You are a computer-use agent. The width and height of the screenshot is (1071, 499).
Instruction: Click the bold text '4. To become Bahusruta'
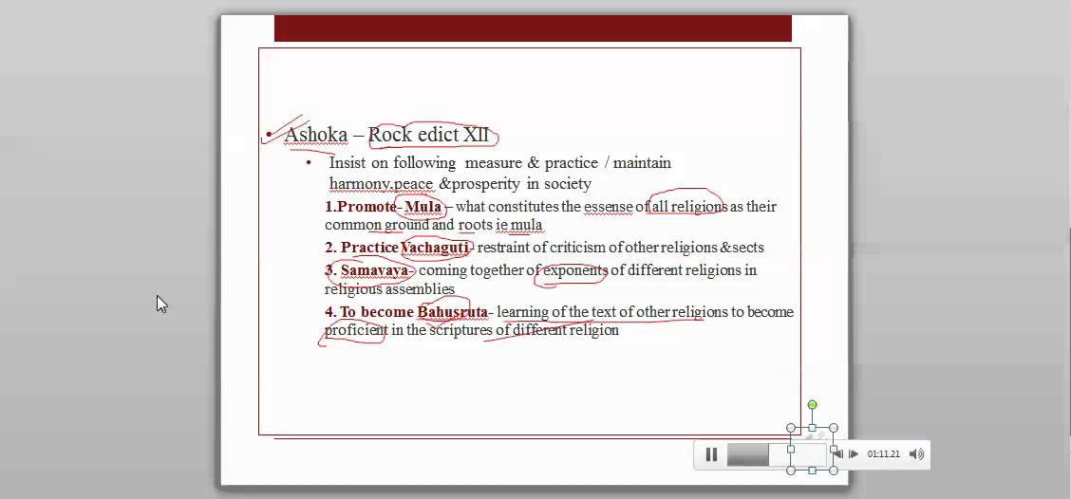(x=406, y=312)
